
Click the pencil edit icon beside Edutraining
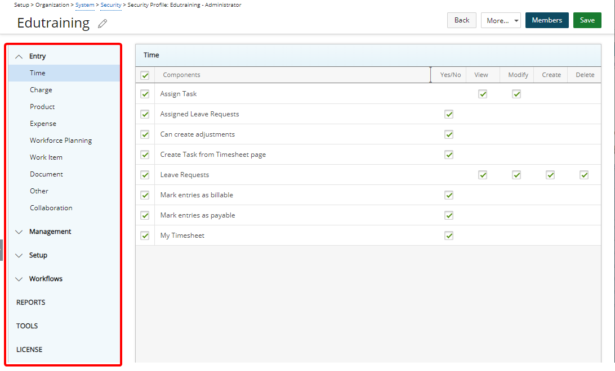(102, 24)
